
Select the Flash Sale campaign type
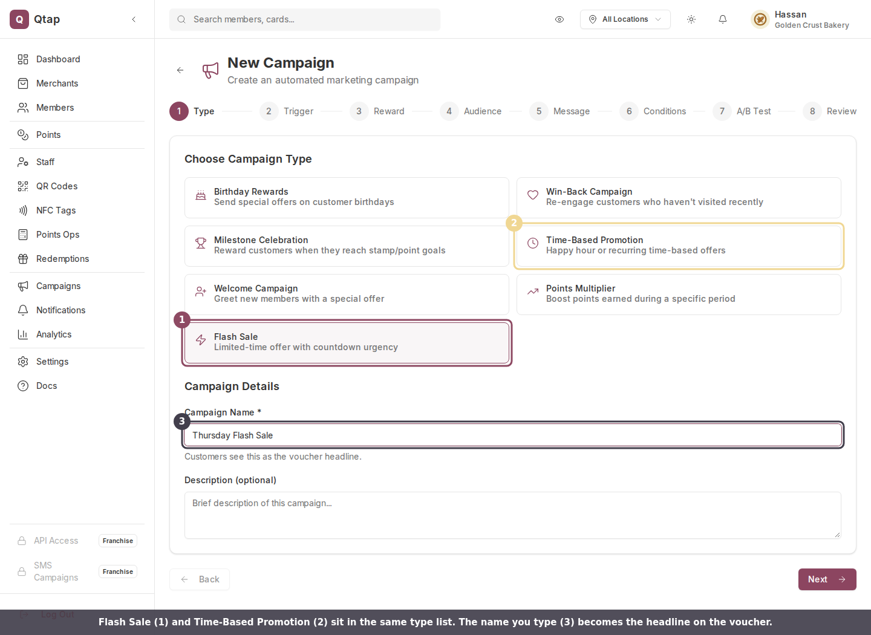(347, 343)
